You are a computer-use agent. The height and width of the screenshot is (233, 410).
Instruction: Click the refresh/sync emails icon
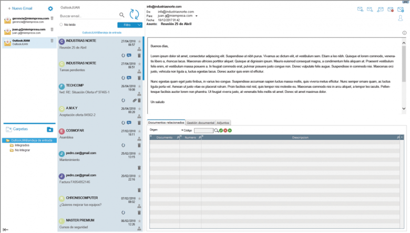[x=135, y=15]
